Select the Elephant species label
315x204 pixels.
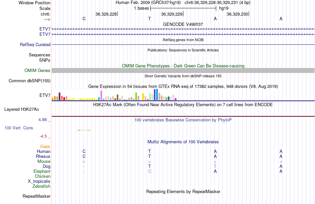coord(42,171)
